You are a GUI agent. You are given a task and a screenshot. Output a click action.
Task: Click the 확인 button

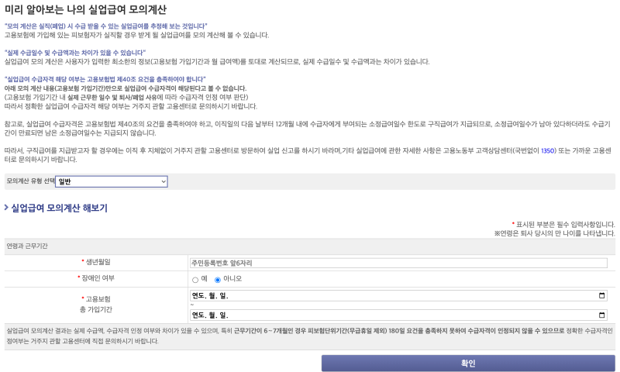tap(468, 363)
